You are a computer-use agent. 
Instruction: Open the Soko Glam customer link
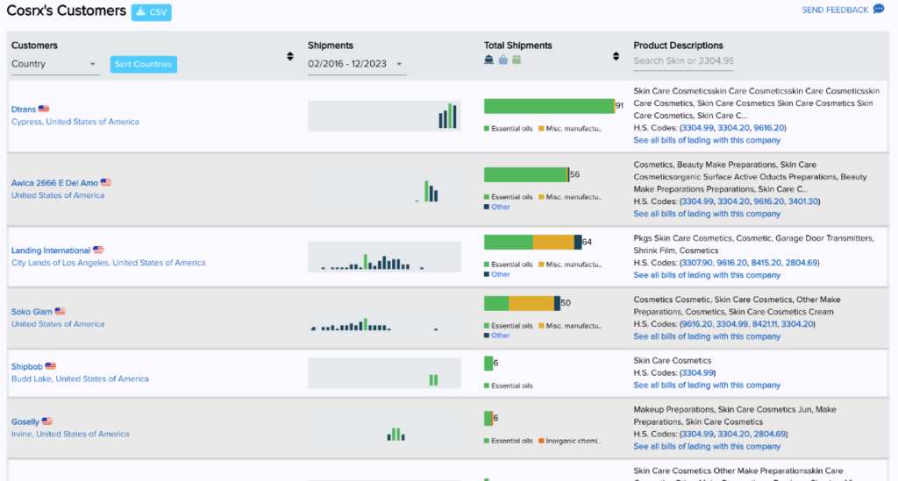(x=32, y=312)
